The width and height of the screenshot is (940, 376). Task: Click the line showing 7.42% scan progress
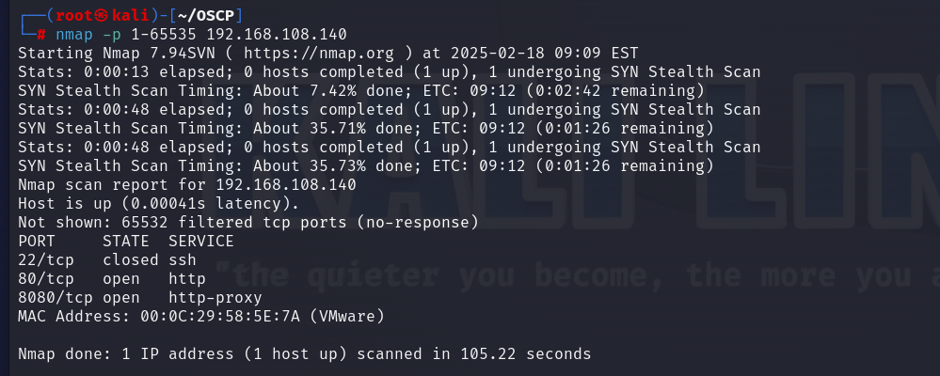coord(361,90)
